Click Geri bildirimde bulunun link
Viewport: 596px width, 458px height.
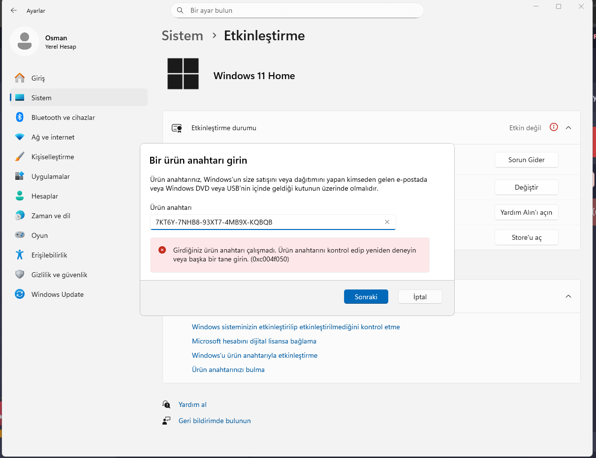[215, 421]
